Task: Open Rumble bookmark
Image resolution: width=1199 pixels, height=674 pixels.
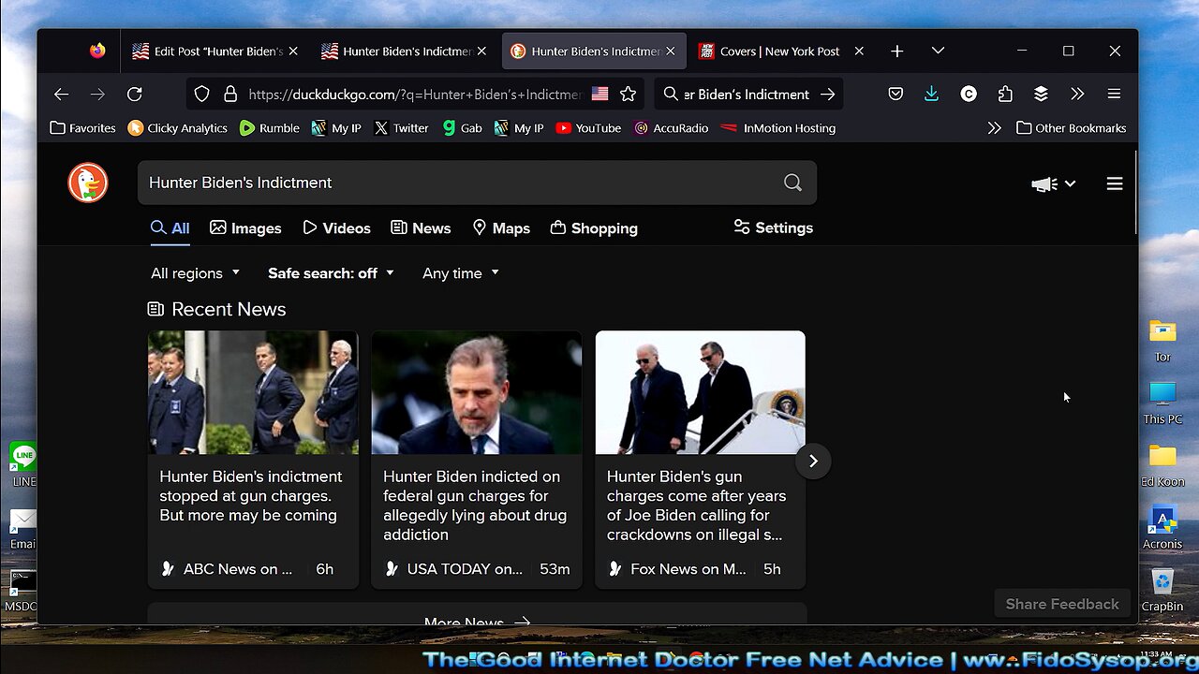Action: 270,128
